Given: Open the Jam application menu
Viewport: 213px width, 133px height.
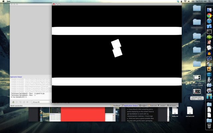Looking at the screenshot, I should click(9, 1).
